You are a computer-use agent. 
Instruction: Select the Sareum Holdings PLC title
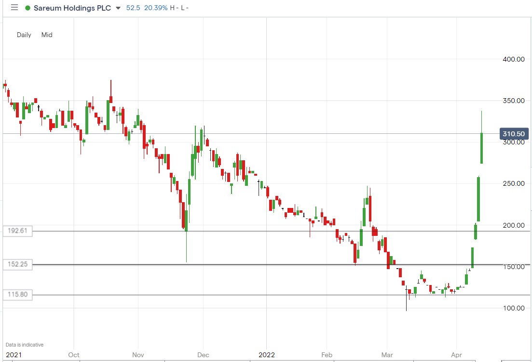click(71, 8)
